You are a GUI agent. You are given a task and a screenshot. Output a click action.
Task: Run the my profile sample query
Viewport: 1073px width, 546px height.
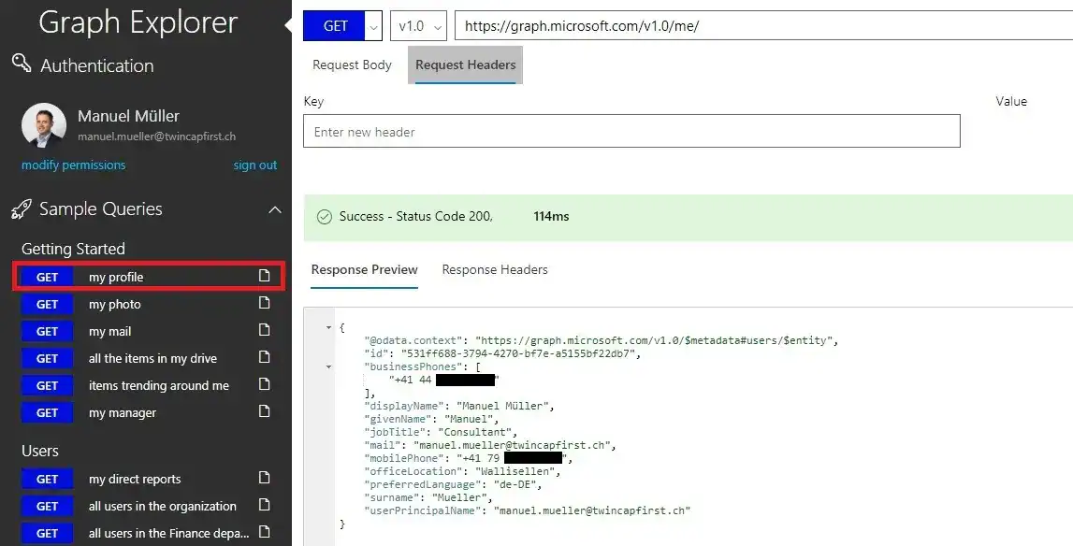[x=149, y=277]
